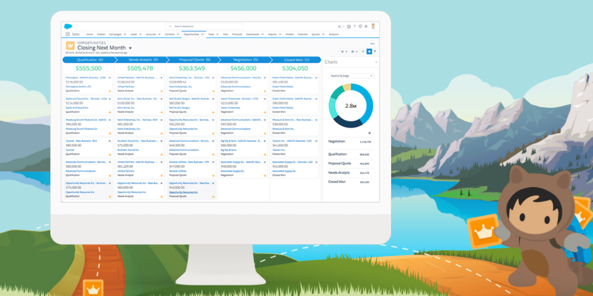Open the help question mark icon
Image resolution: width=593 pixels, height=296 pixels.
coord(354,27)
